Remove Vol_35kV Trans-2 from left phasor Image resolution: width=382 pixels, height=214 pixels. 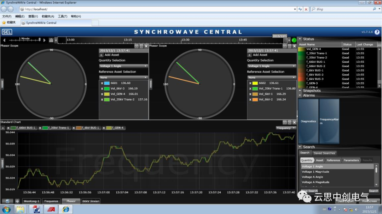point(102,99)
